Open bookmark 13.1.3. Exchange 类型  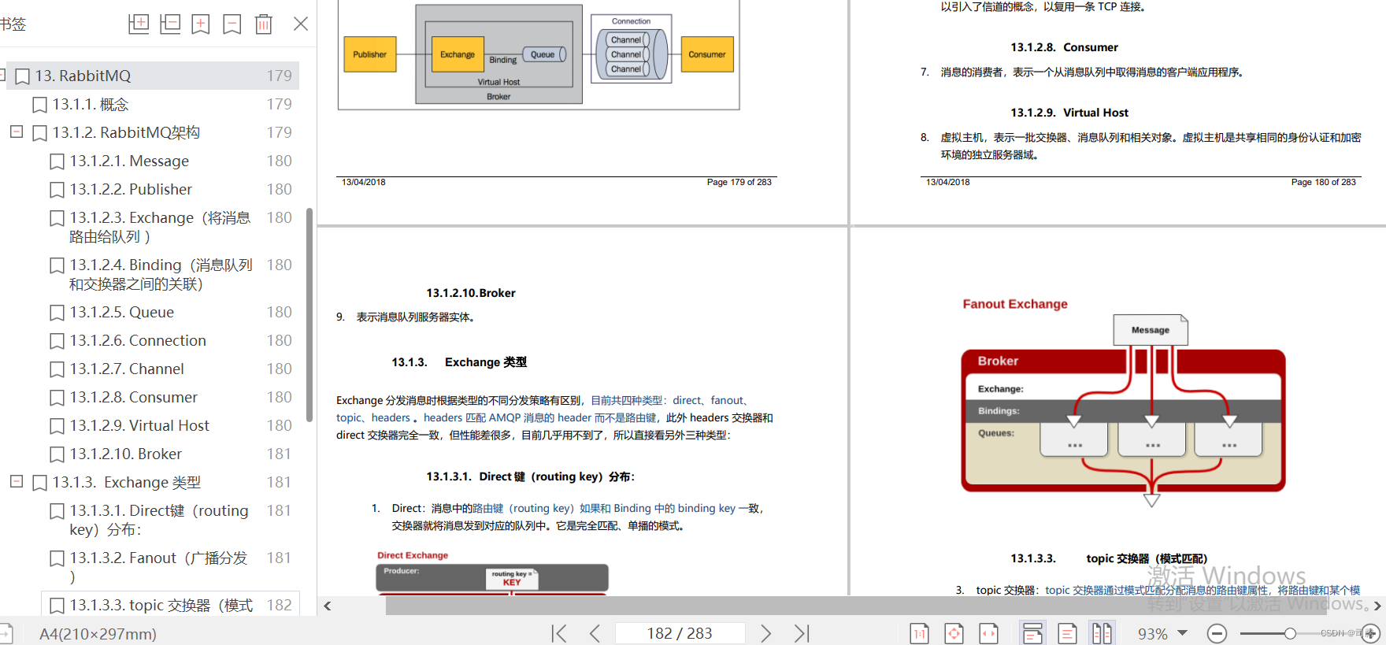(x=126, y=482)
